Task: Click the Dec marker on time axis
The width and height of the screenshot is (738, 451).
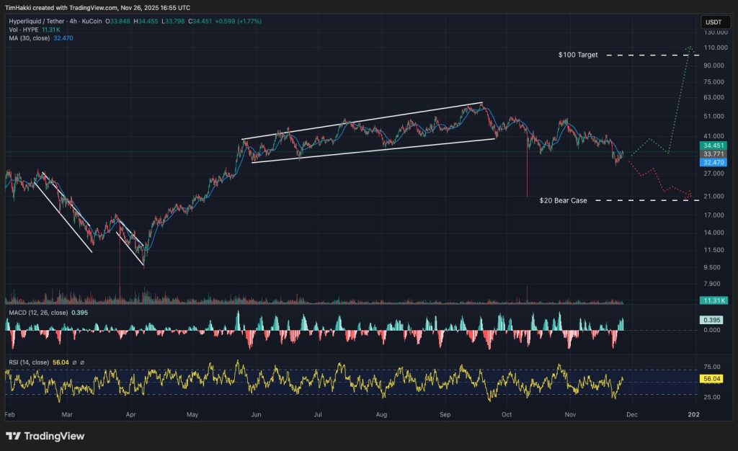Action: pyautogui.click(x=632, y=415)
